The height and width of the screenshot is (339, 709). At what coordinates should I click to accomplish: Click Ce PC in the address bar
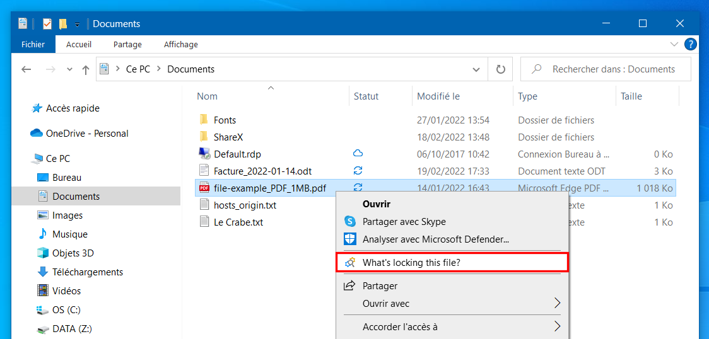[x=138, y=69]
